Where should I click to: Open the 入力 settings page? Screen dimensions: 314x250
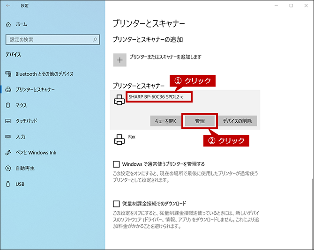click(21, 137)
